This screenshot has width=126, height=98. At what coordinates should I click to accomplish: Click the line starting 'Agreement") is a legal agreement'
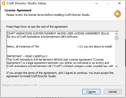tap(58, 63)
